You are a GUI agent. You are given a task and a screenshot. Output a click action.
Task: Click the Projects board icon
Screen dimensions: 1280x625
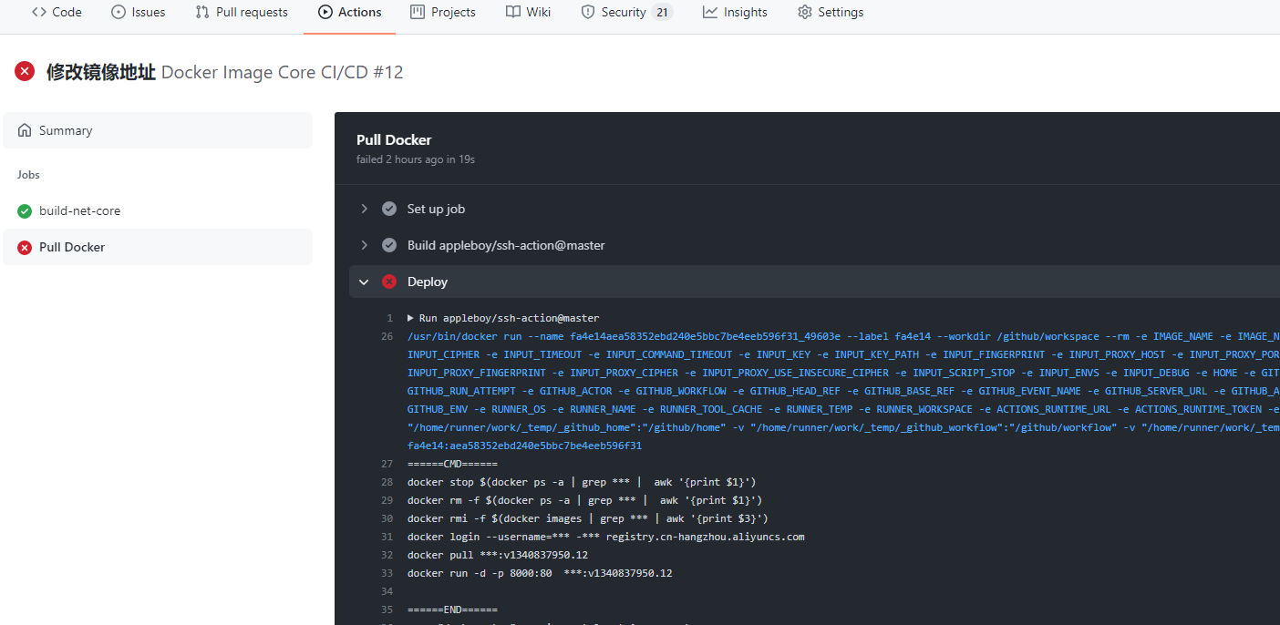418,12
